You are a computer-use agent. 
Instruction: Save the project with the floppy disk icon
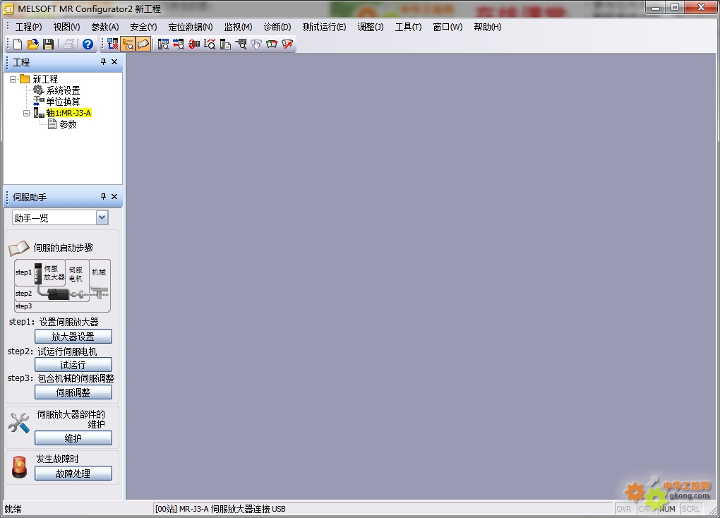[x=48, y=44]
